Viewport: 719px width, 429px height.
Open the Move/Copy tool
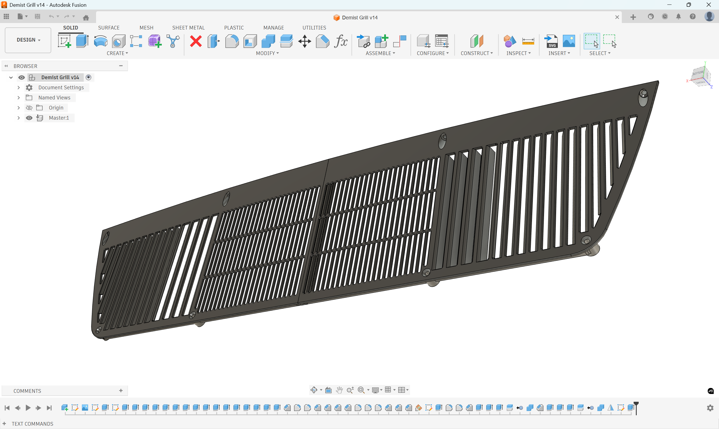coord(304,41)
